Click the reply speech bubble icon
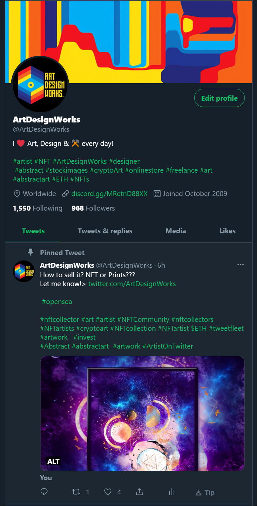 point(44,492)
